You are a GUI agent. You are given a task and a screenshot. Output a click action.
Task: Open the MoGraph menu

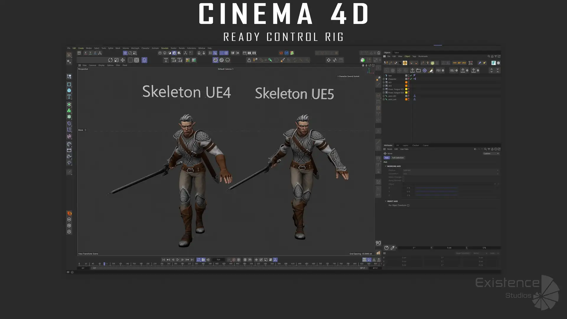[135, 48]
